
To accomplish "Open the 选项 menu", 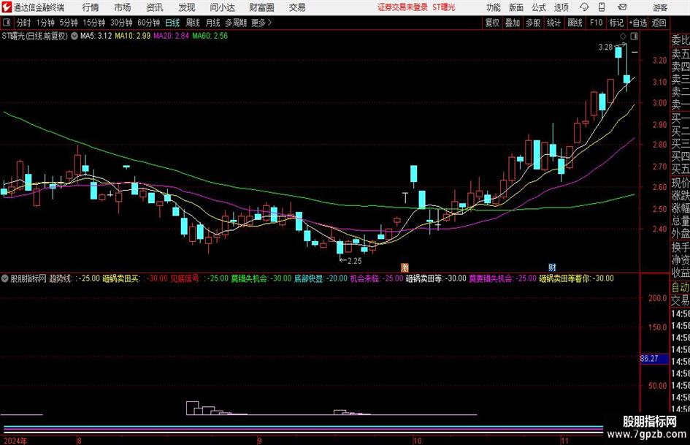I will tap(561, 7).
